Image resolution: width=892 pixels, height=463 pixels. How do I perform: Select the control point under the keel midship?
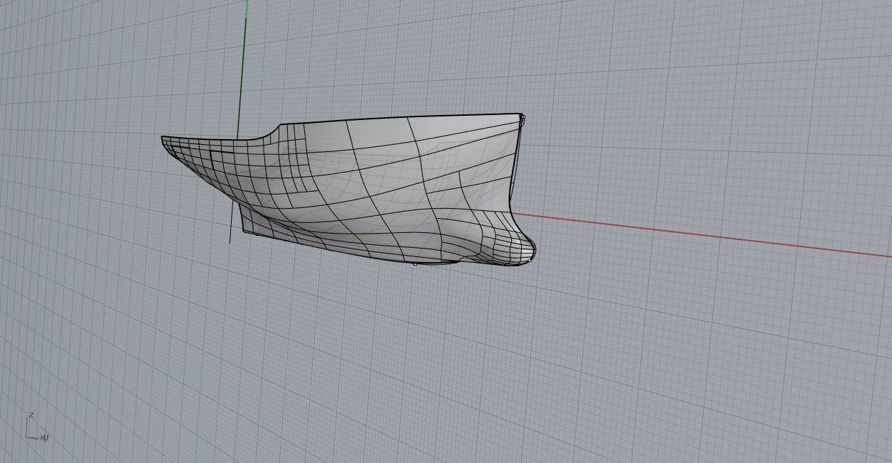[x=415, y=264]
